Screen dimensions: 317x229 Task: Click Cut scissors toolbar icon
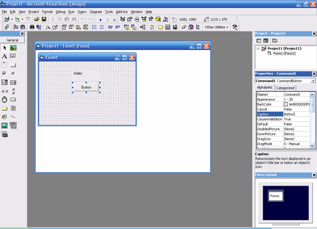coord(53,19)
